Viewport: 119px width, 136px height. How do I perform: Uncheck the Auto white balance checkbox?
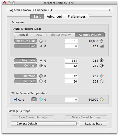(15, 99)
